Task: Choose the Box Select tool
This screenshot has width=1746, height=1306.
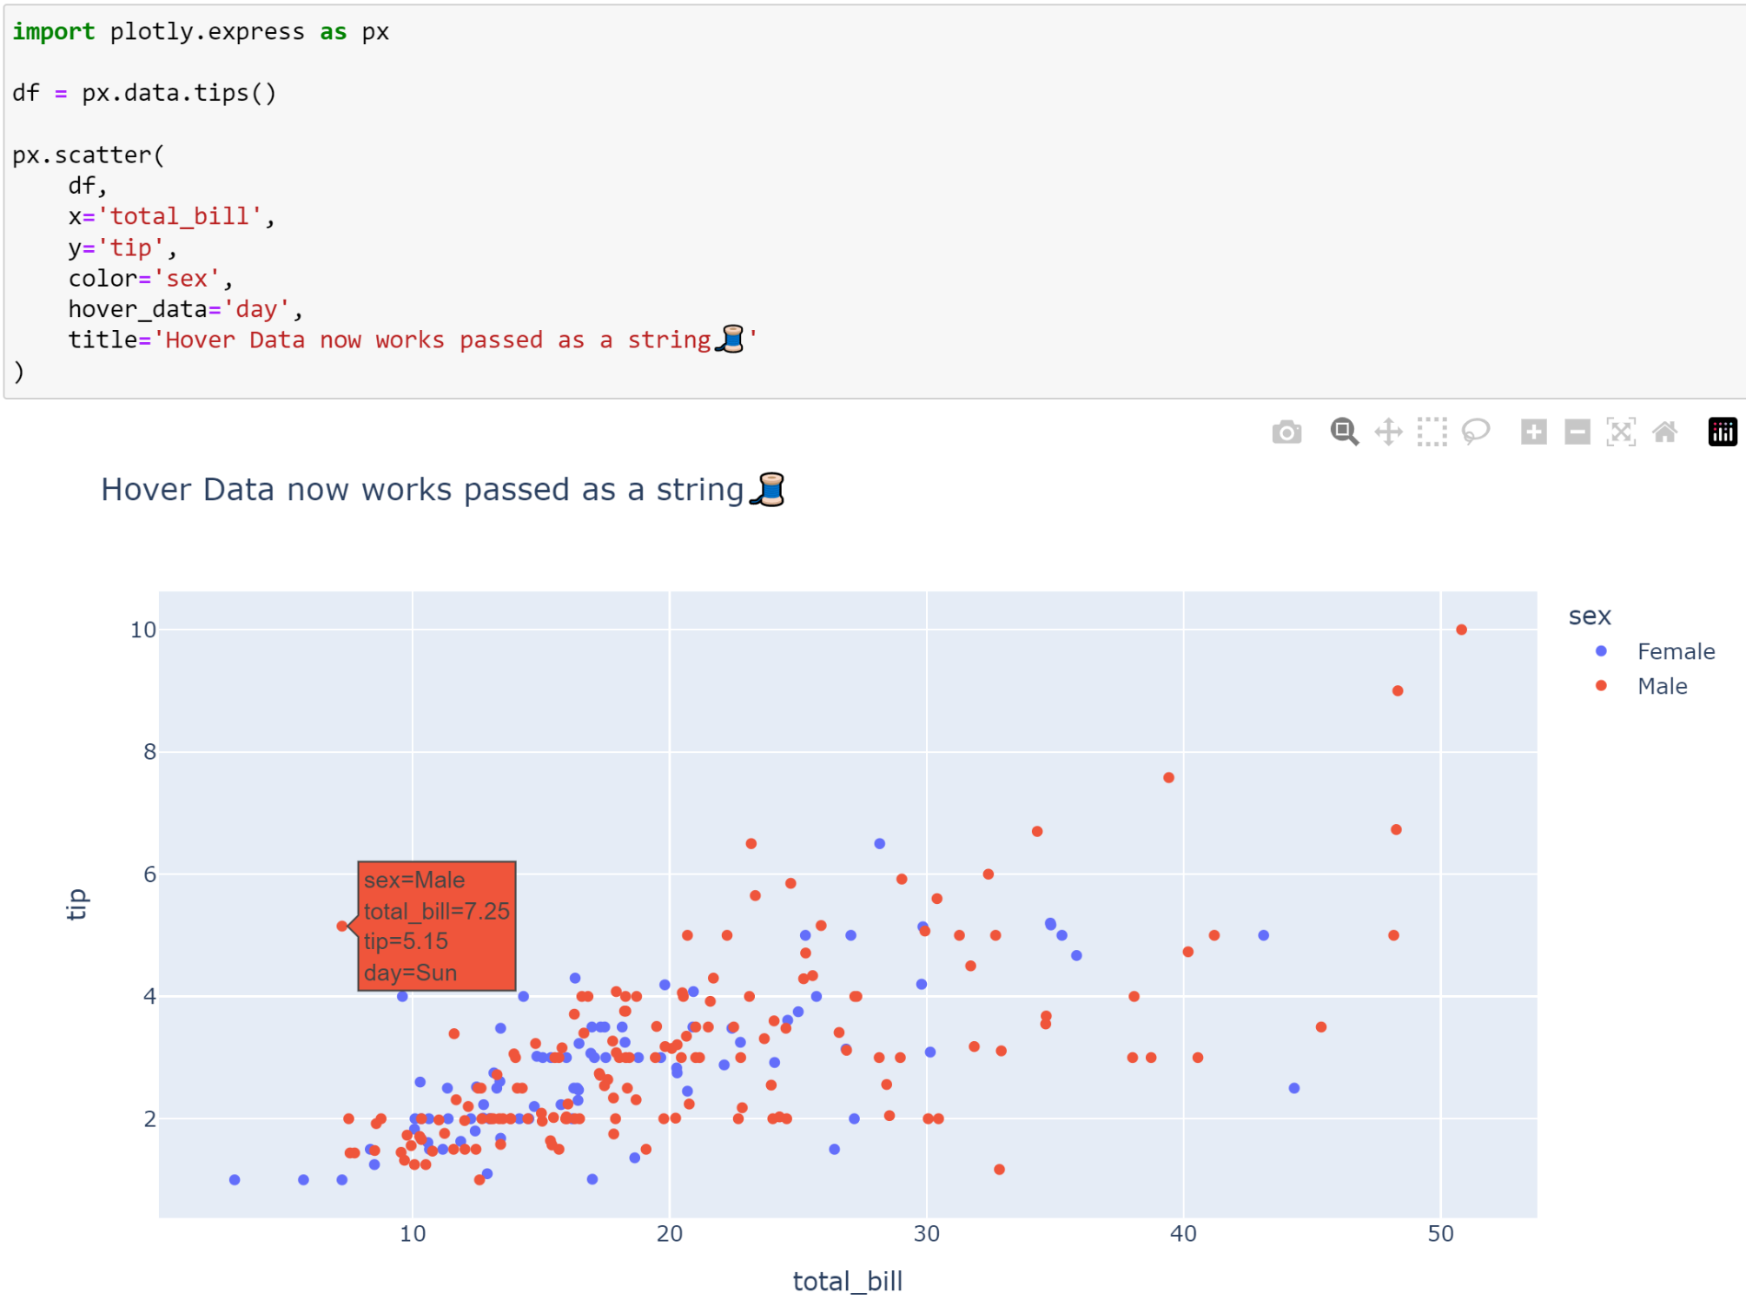Action: click(x=1432, y=432)
